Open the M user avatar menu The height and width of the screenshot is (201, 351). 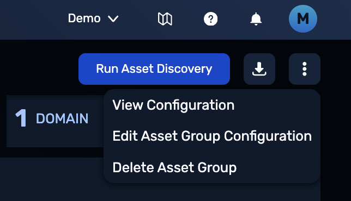click(303, 18)
